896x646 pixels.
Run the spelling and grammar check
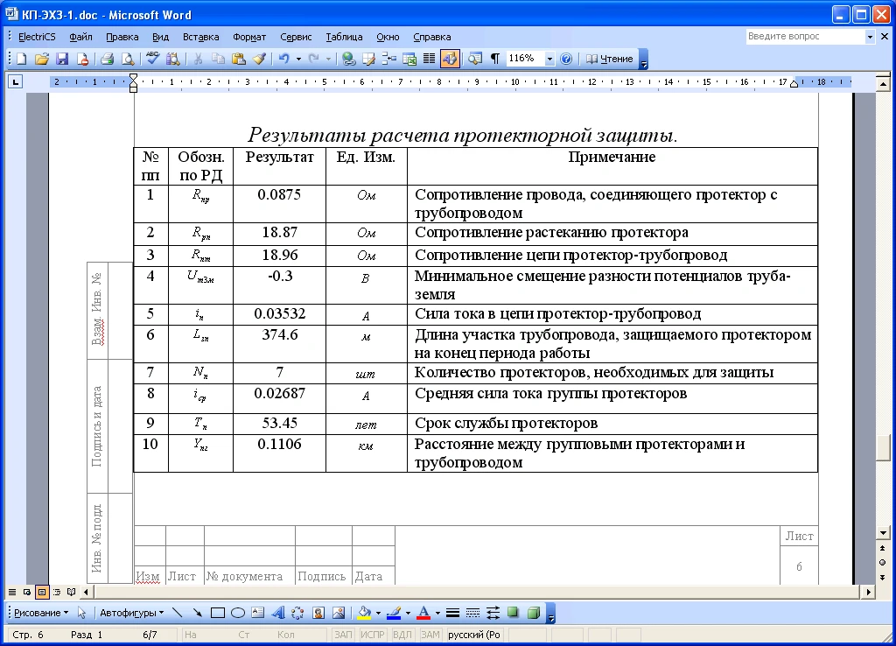pyautogui.click(x=153, y=59)
